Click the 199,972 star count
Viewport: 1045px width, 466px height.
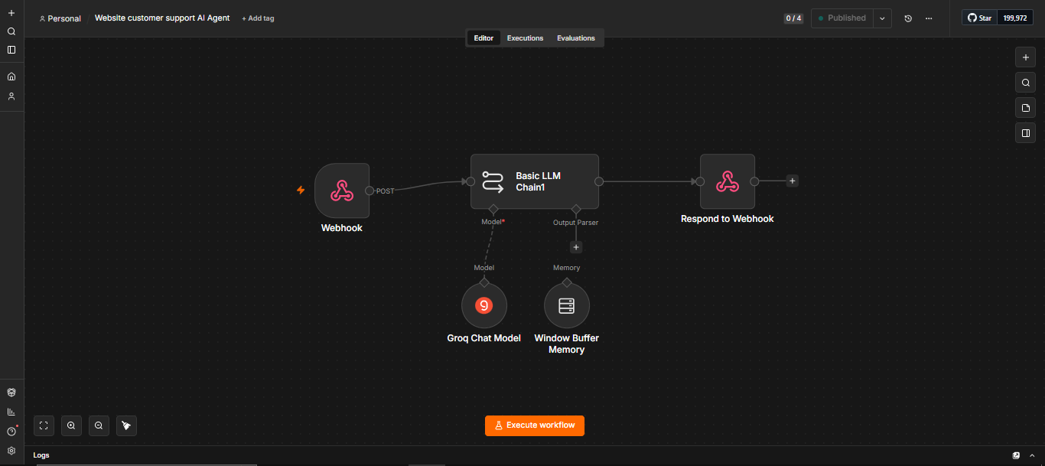[1015, 18]
